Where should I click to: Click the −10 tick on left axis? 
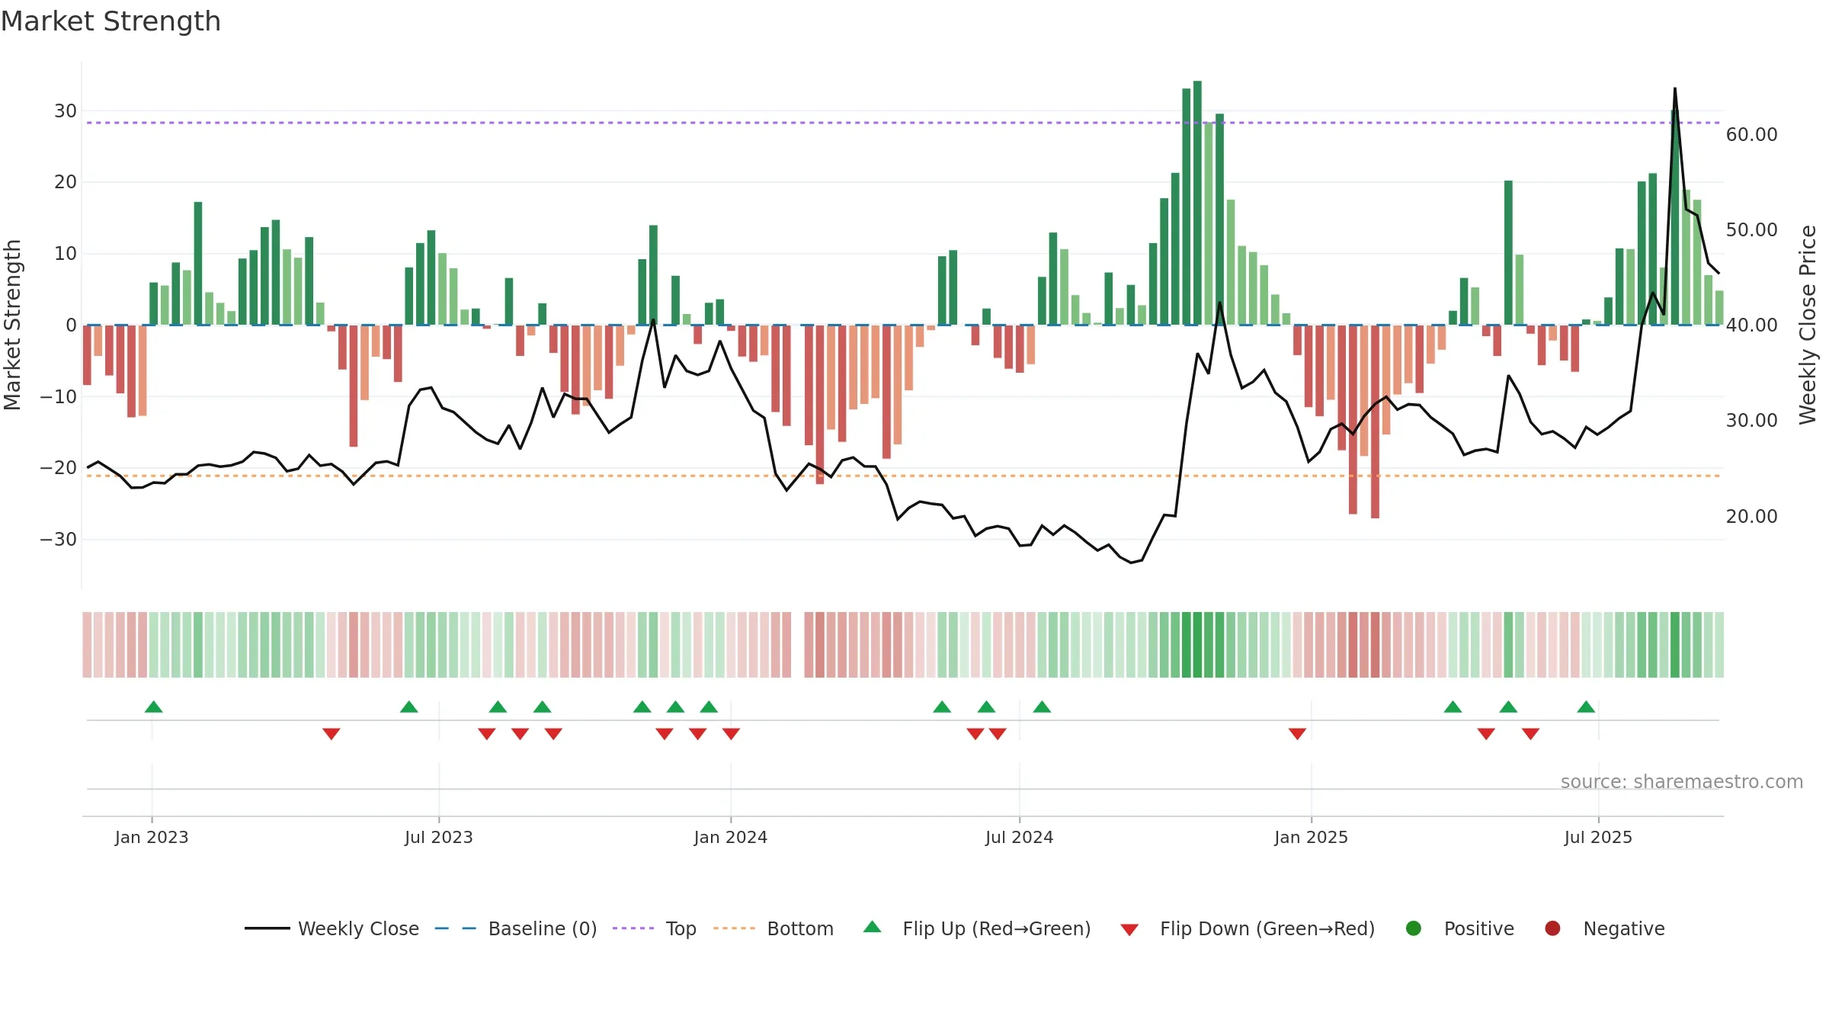pos(59,396)
